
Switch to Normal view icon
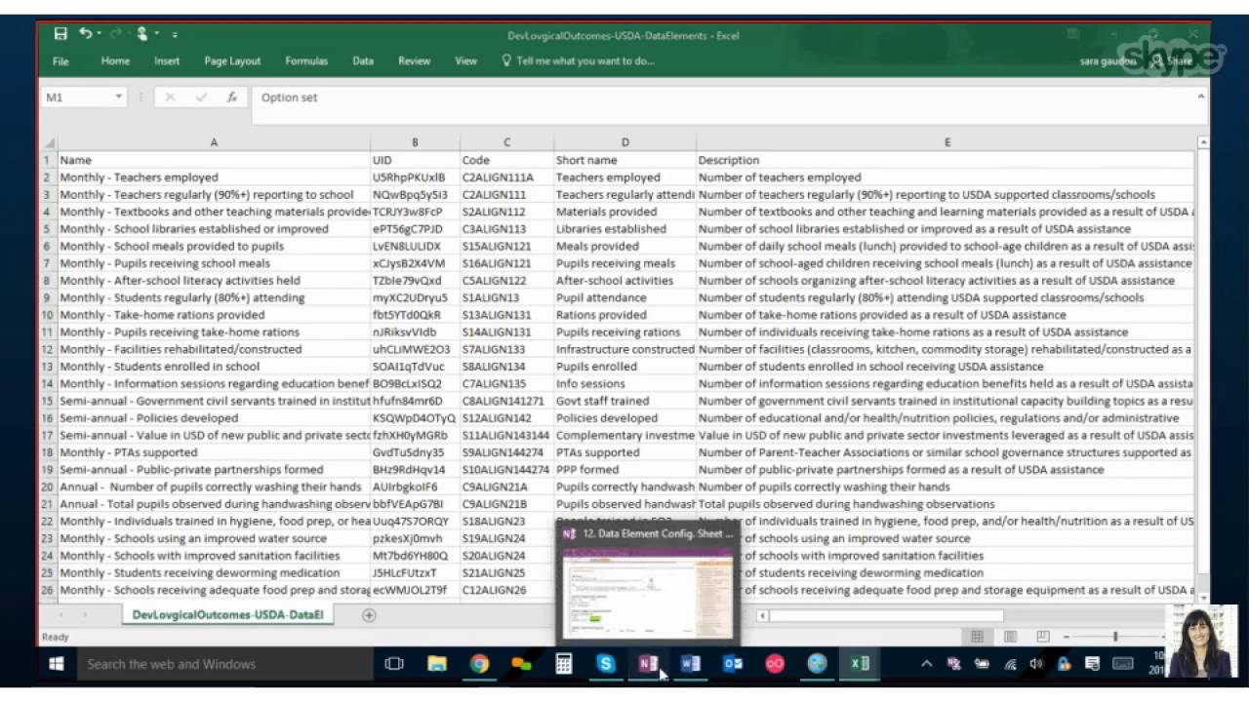click(977, 637)
